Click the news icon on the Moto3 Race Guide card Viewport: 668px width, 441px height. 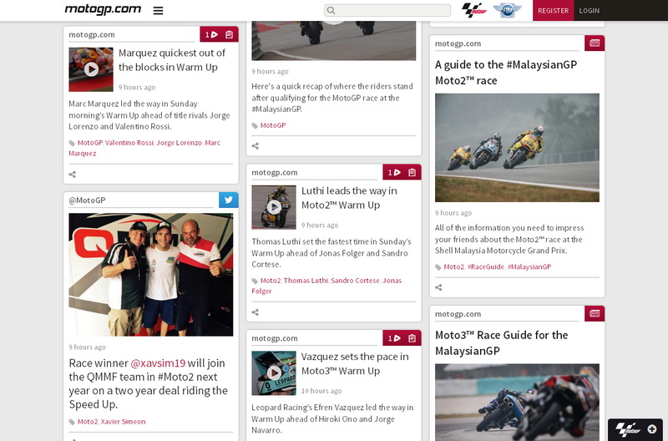tap(595, 313)
